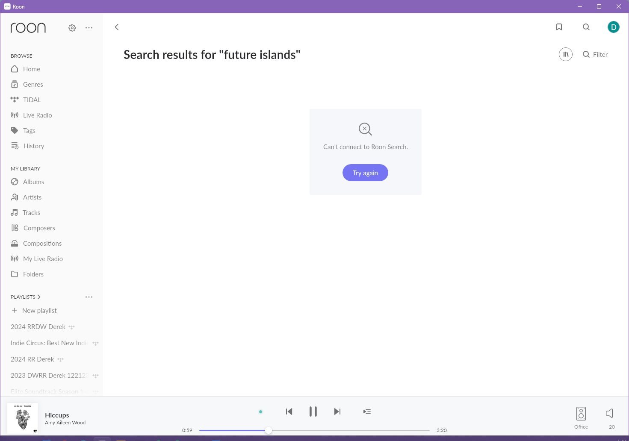Click the Hiccups track title
This screenshot has width=629, height=441.
pyautogui.click(x=57, y=415)
